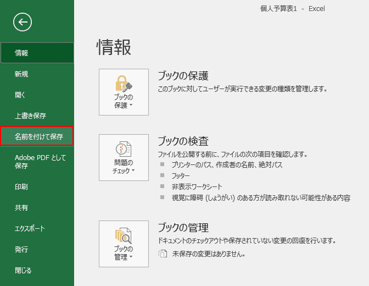369x286 pixels.
Task: Click the フッター list item
Action: tap(181, 175)
